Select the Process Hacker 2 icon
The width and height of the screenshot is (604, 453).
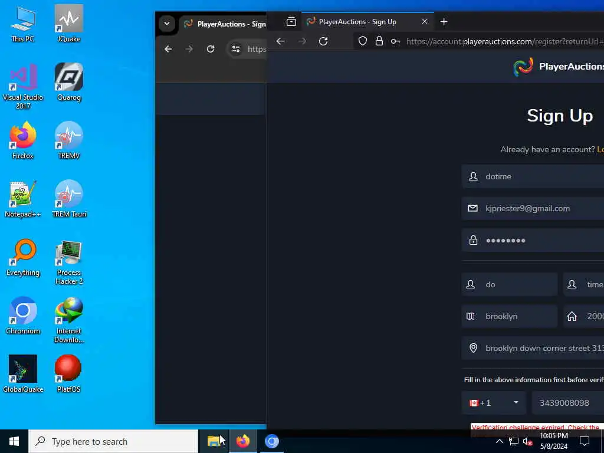click(x=68, y=262)
